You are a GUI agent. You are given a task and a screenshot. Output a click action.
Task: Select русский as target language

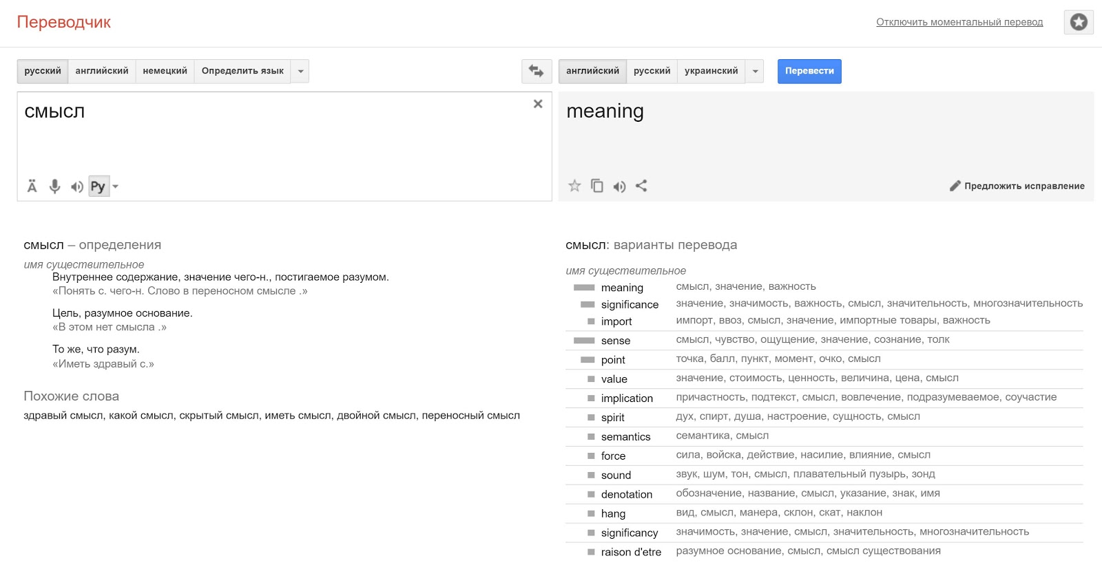(652, 71)
